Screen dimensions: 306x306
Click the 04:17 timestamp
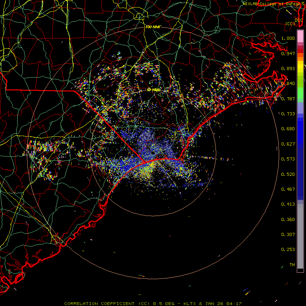pos(234,304)
